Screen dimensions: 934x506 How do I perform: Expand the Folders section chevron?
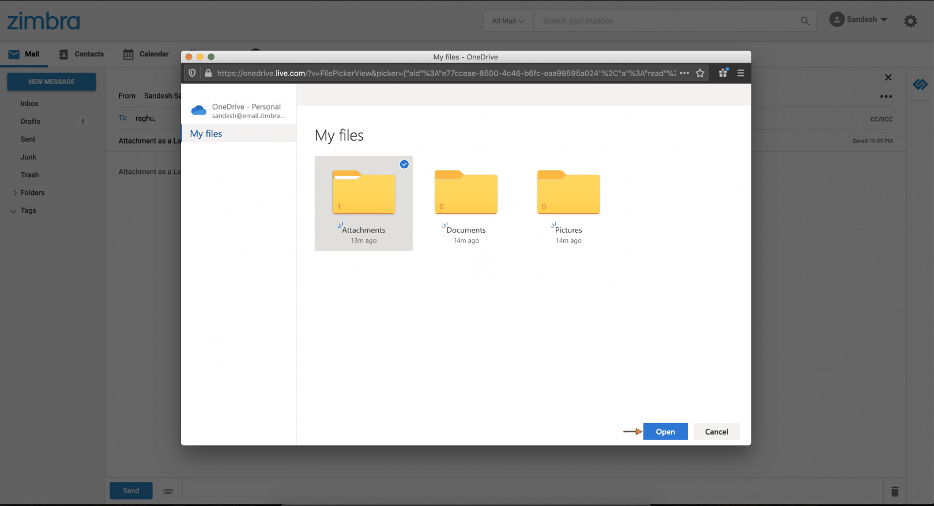click(14, 193)
